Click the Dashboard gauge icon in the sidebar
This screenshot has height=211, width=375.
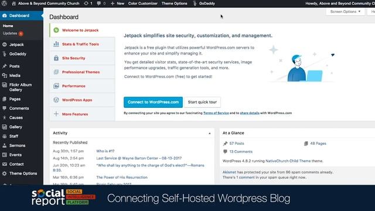point(5,16)
